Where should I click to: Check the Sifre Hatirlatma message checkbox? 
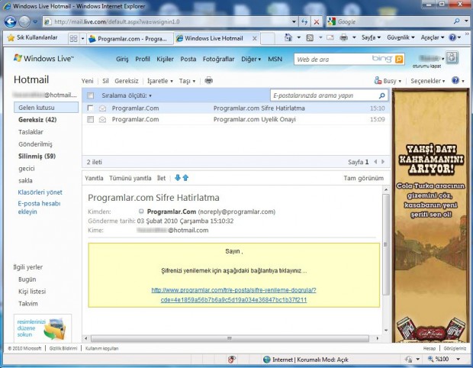(90, 108)
